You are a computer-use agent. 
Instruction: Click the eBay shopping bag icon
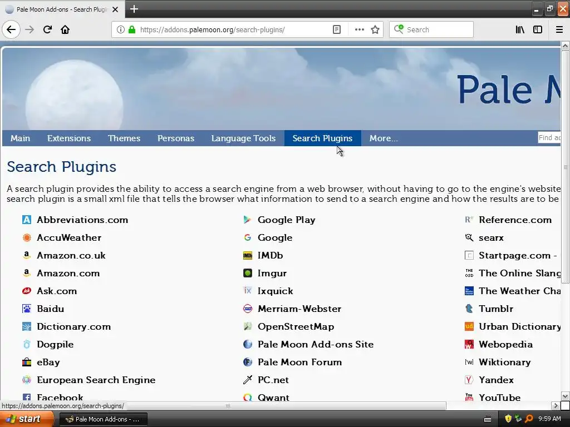tap(27, 362)
